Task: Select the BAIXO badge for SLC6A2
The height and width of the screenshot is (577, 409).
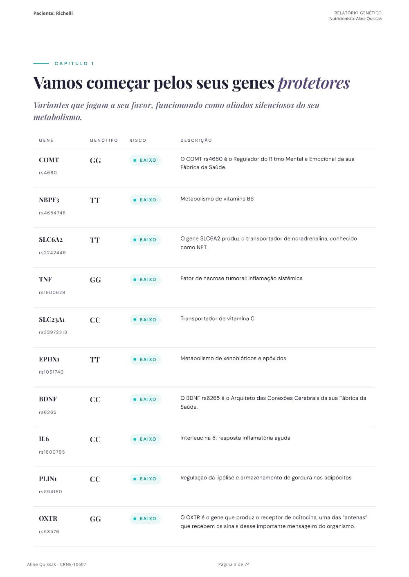Action: point(145,240)
